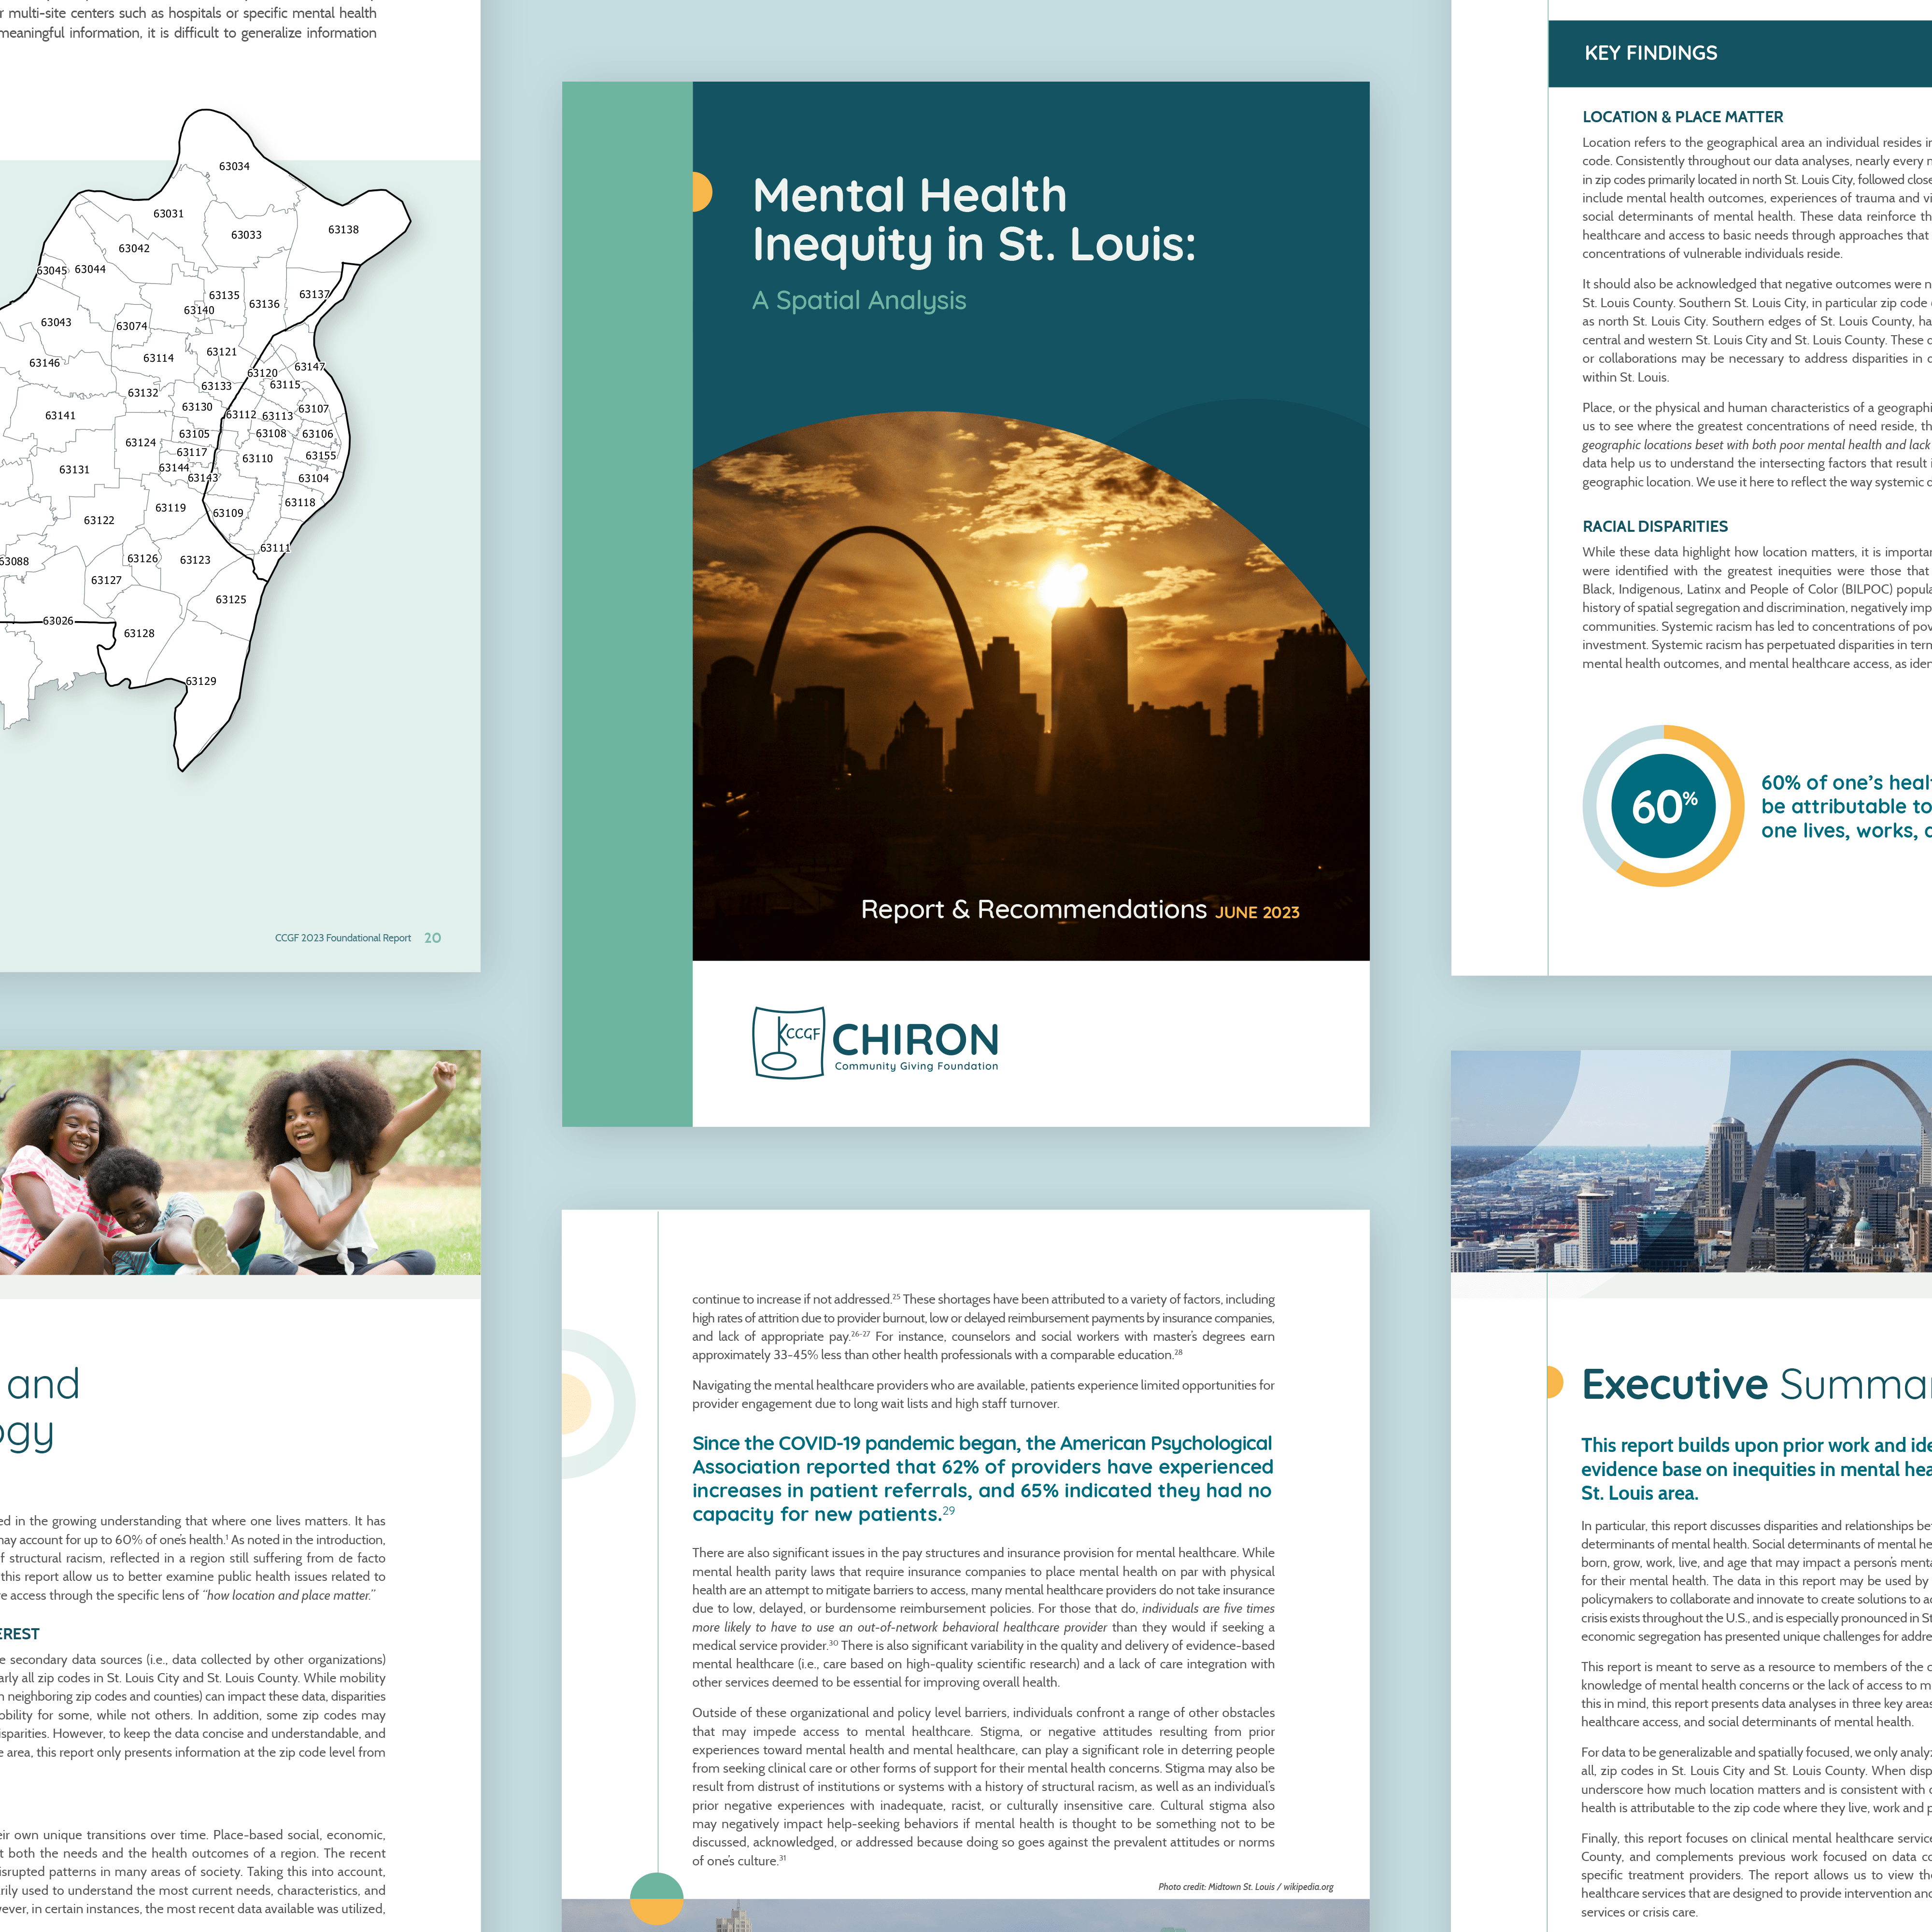The image size is (1932, 1932).
Task: Click the A Spatial Analysis subtitle
Action: click(x=859, y=300)
